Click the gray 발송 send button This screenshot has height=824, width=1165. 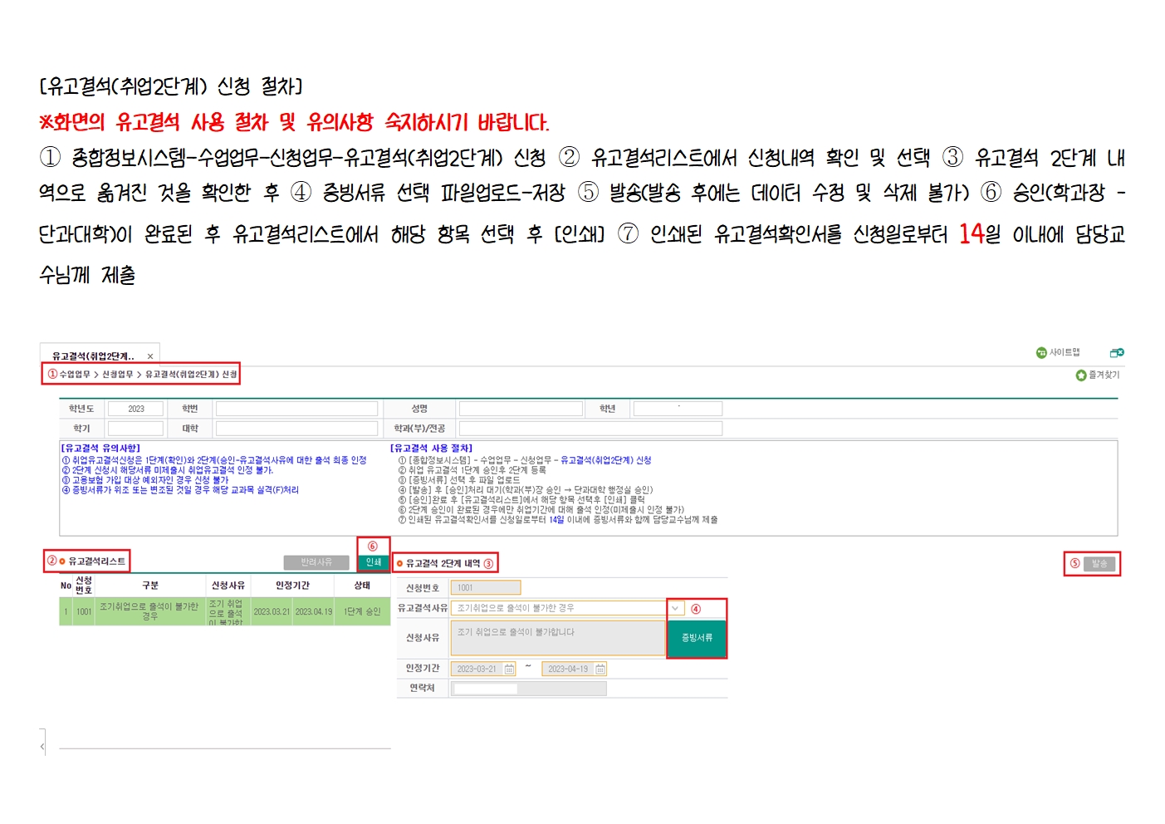[1099, 564]
